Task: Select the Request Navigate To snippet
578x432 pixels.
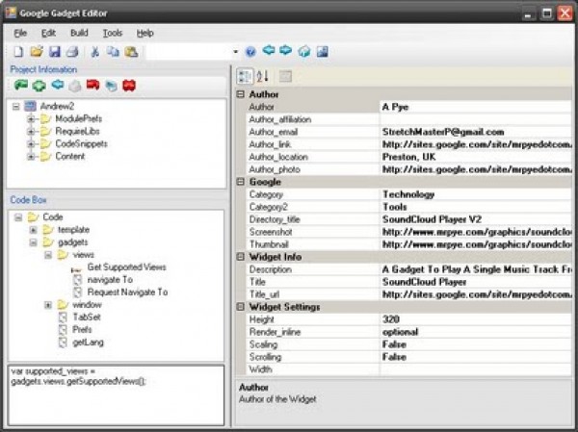Action: [x=127, y=292]
